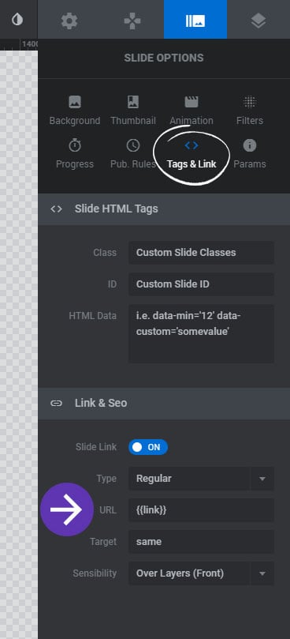Click the URL field containing {{link}}
This screenshot has height=639, width=290.
(x=201, y=510)
